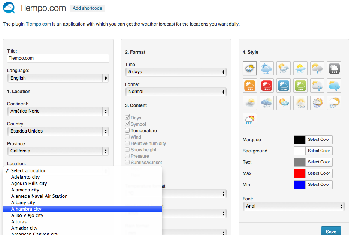
Task: Choose the orange sun with small teal cloud style
Action: click(x=284, y=103)
